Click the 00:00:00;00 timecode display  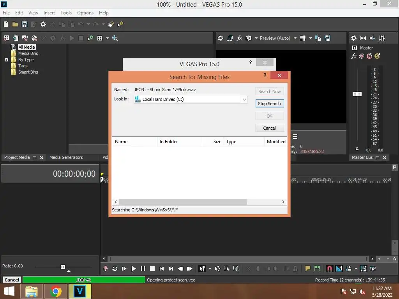tap(74, 174)
